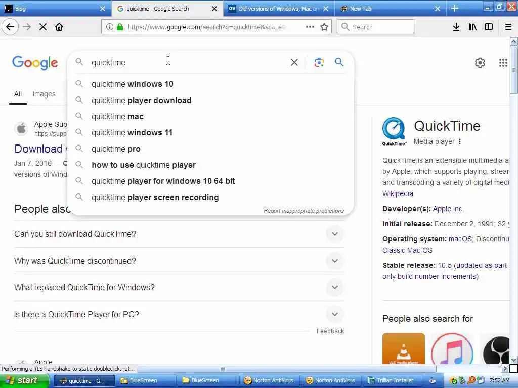Choose suggestion "how to use quicktime player"

211,165
